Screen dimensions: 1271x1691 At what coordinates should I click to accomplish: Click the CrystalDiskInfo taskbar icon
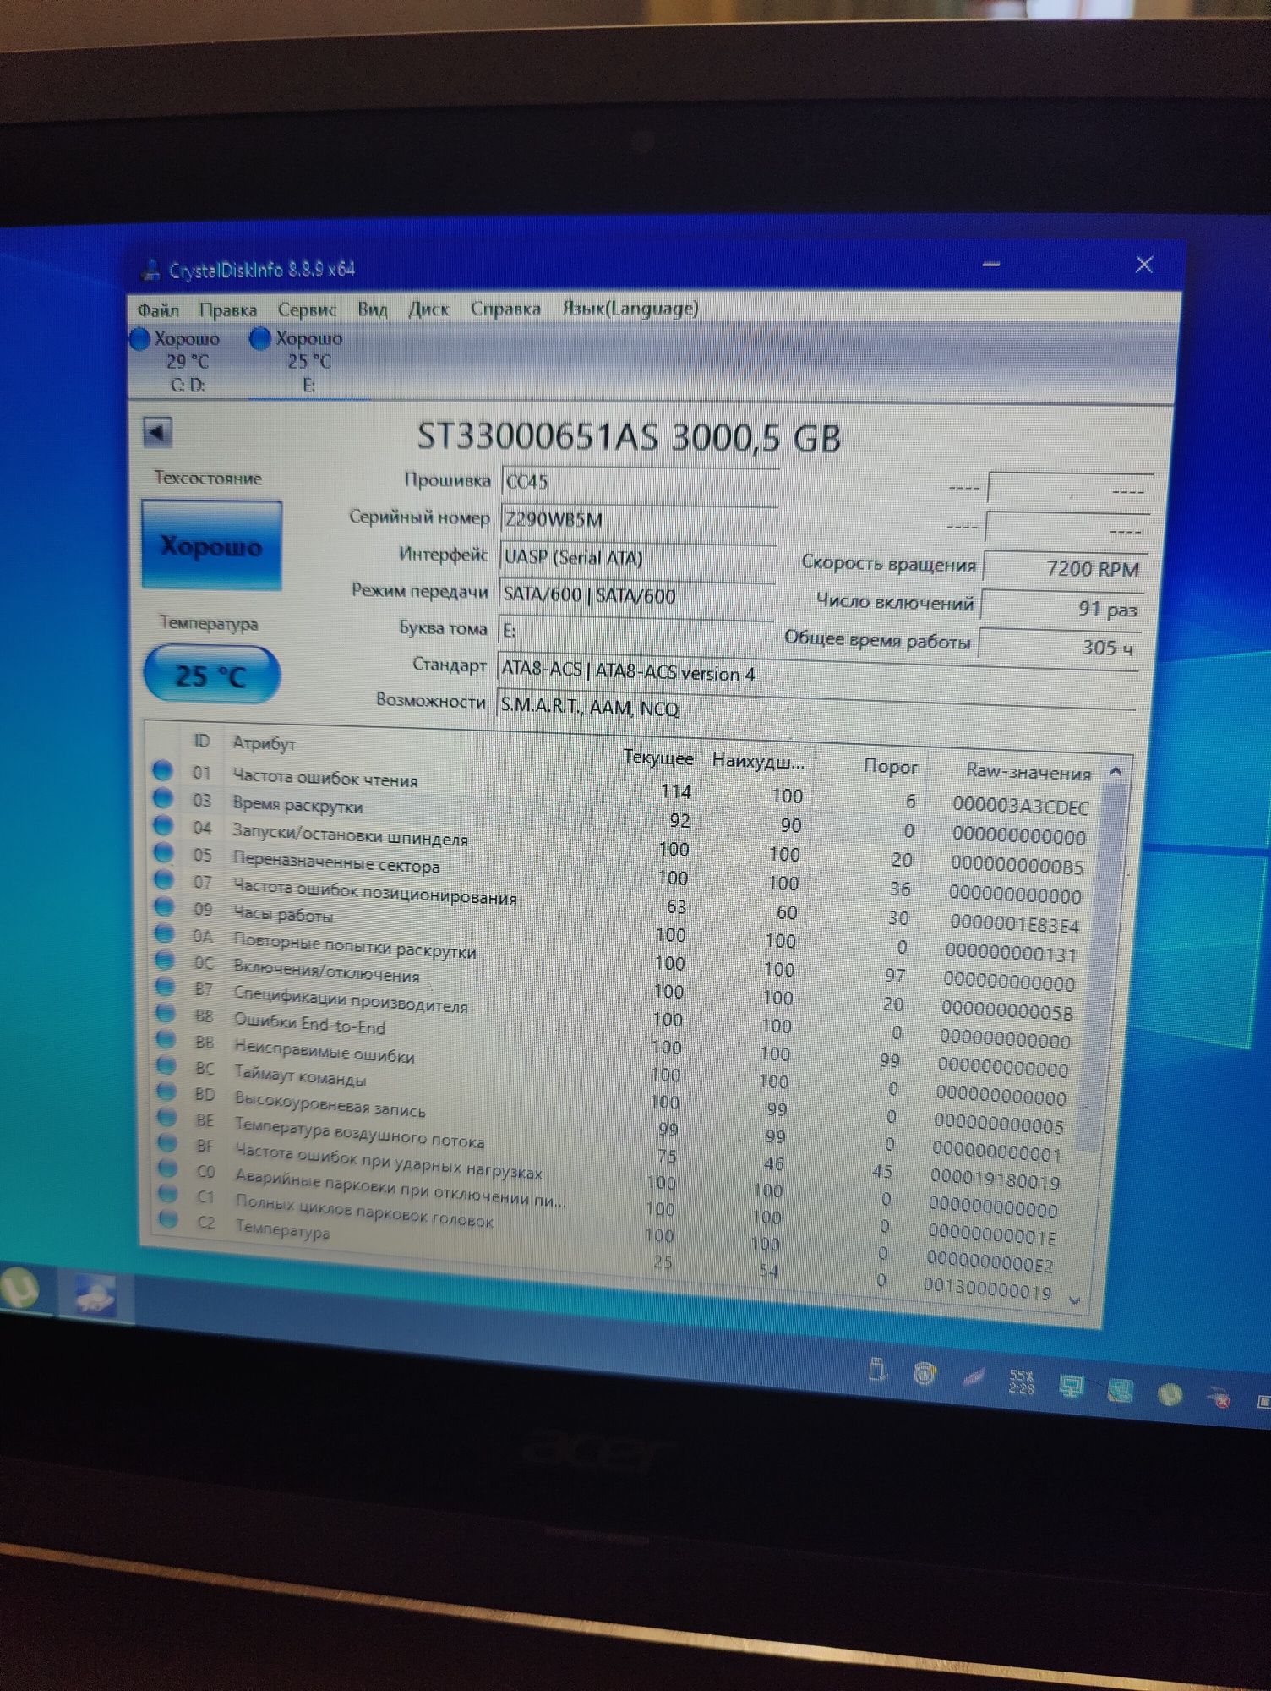tap(95, 1294)
